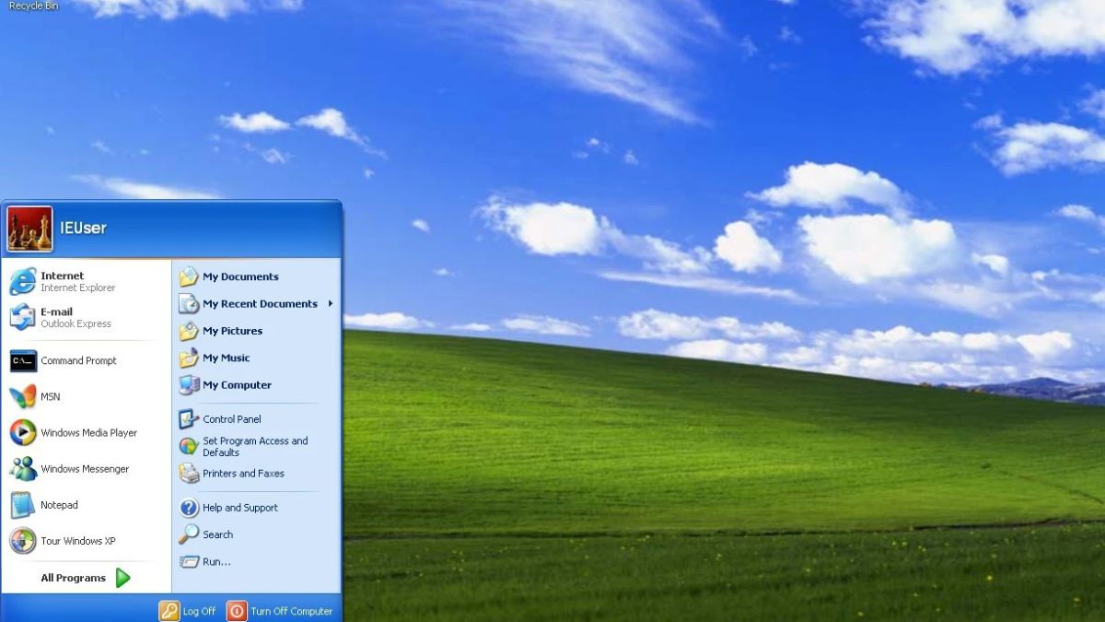Viewport: 1105px width, 622px height.
Task: Click the Run... text label
Action: click(x=216, y=562)
